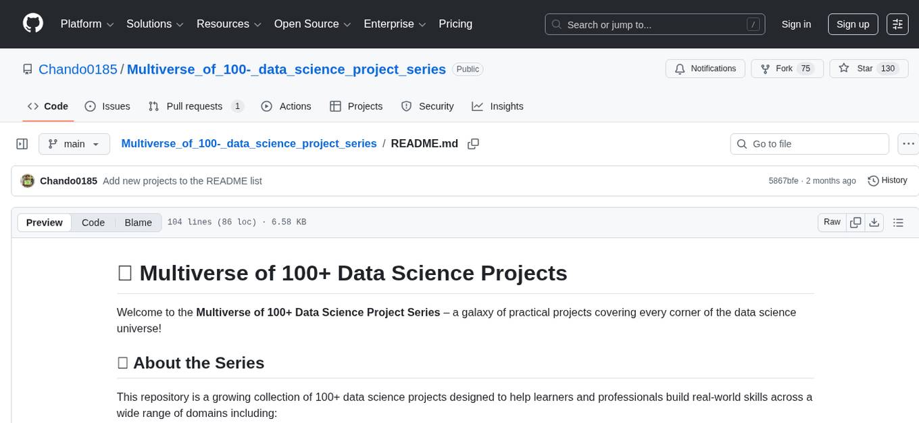919x423 pixels.
Task: Copy the README.md file path icon
Action: pos(473,143)
